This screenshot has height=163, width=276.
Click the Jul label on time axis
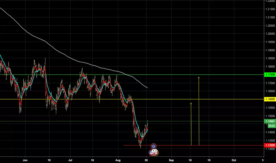click(x=70, y=160)
